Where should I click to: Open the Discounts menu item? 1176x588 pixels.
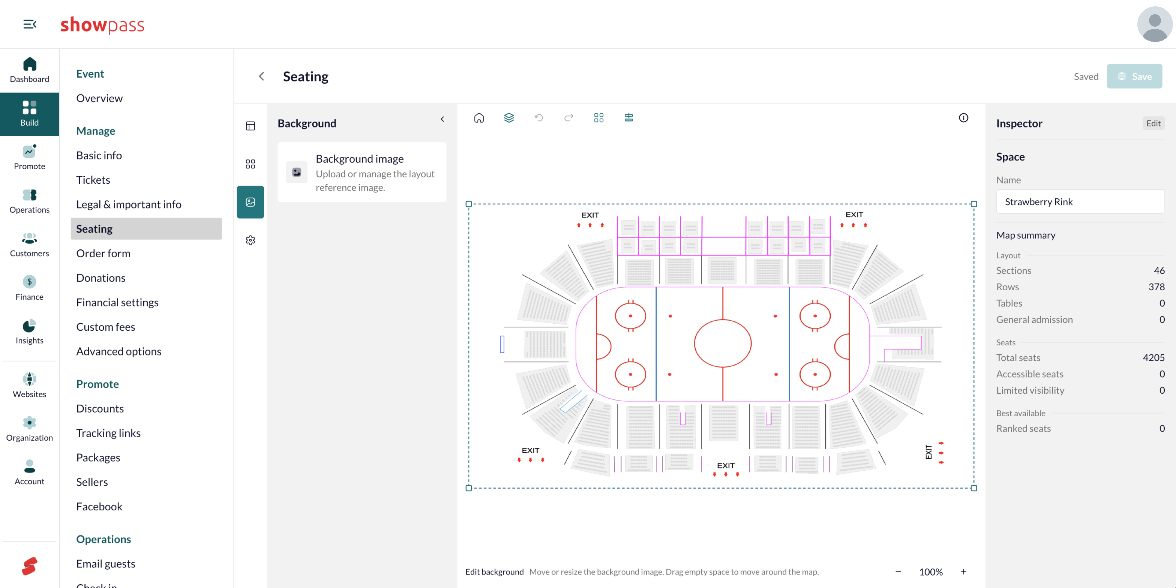point(99,409)
